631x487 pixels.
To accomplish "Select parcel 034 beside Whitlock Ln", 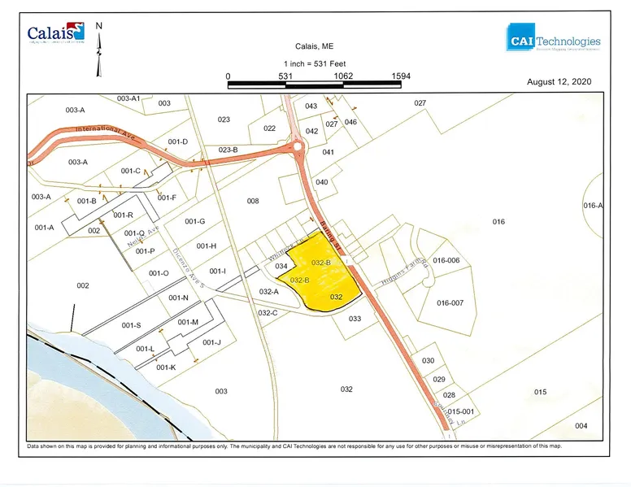I will point(281,267).
